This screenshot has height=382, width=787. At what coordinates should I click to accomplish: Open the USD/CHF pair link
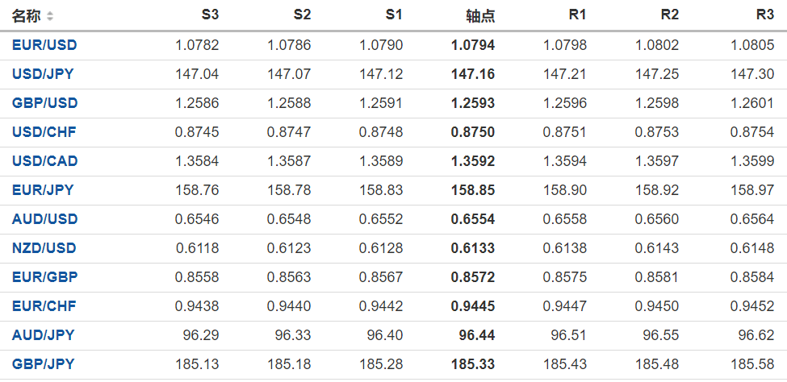tap(44, 132)
